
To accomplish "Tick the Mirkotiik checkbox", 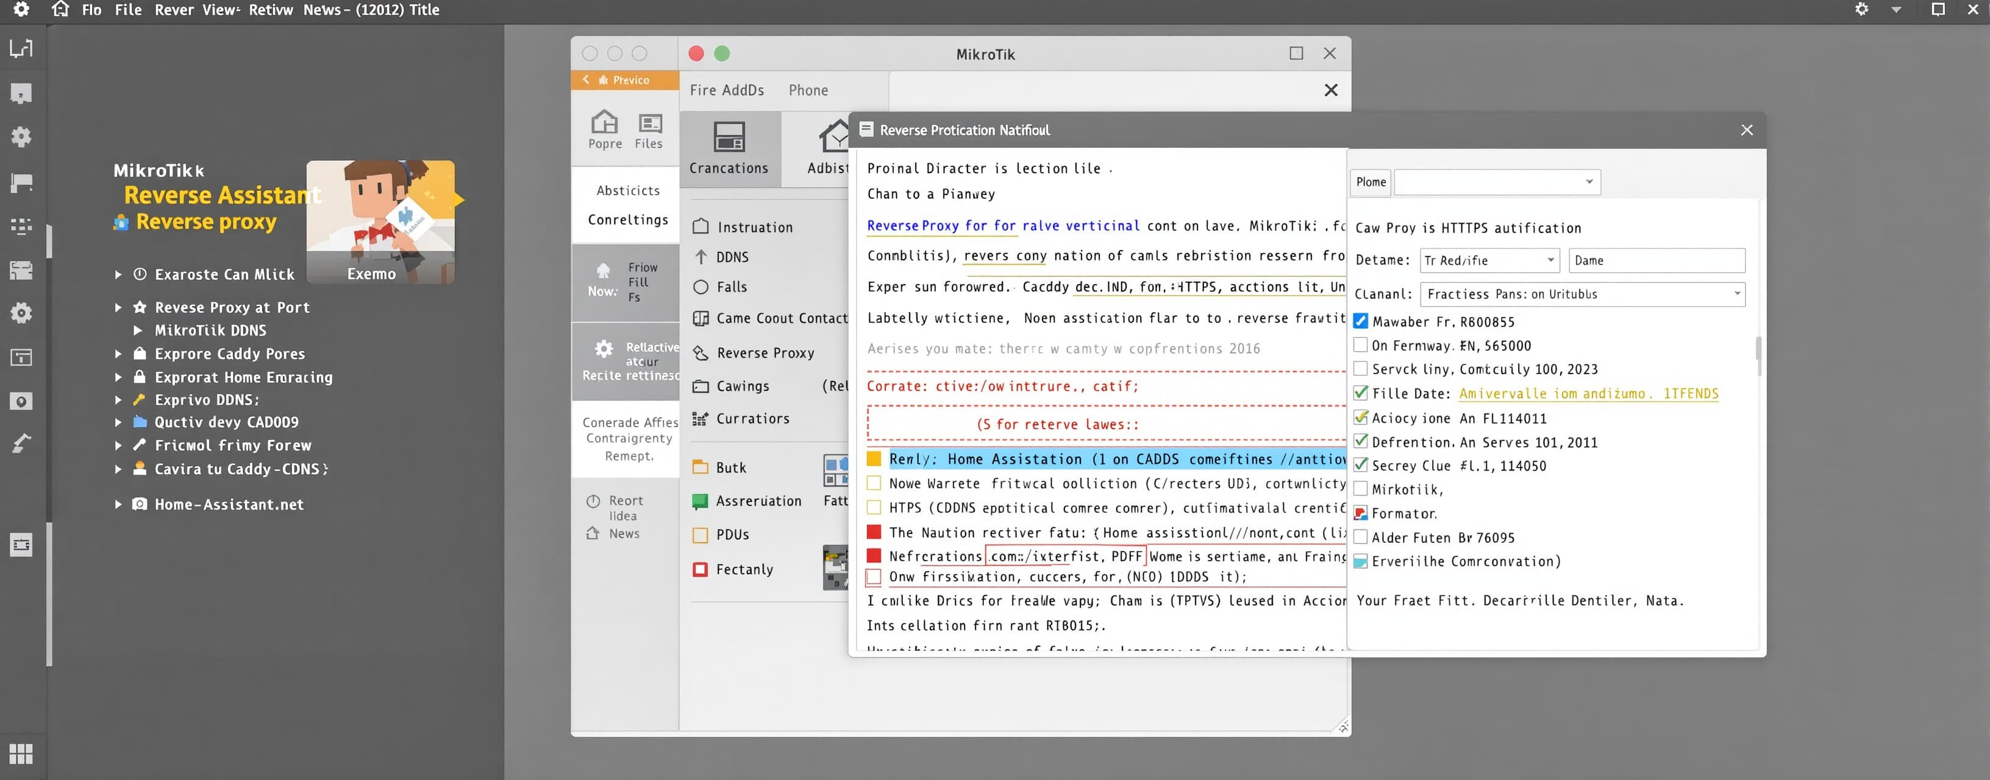I will (1360, 489).
